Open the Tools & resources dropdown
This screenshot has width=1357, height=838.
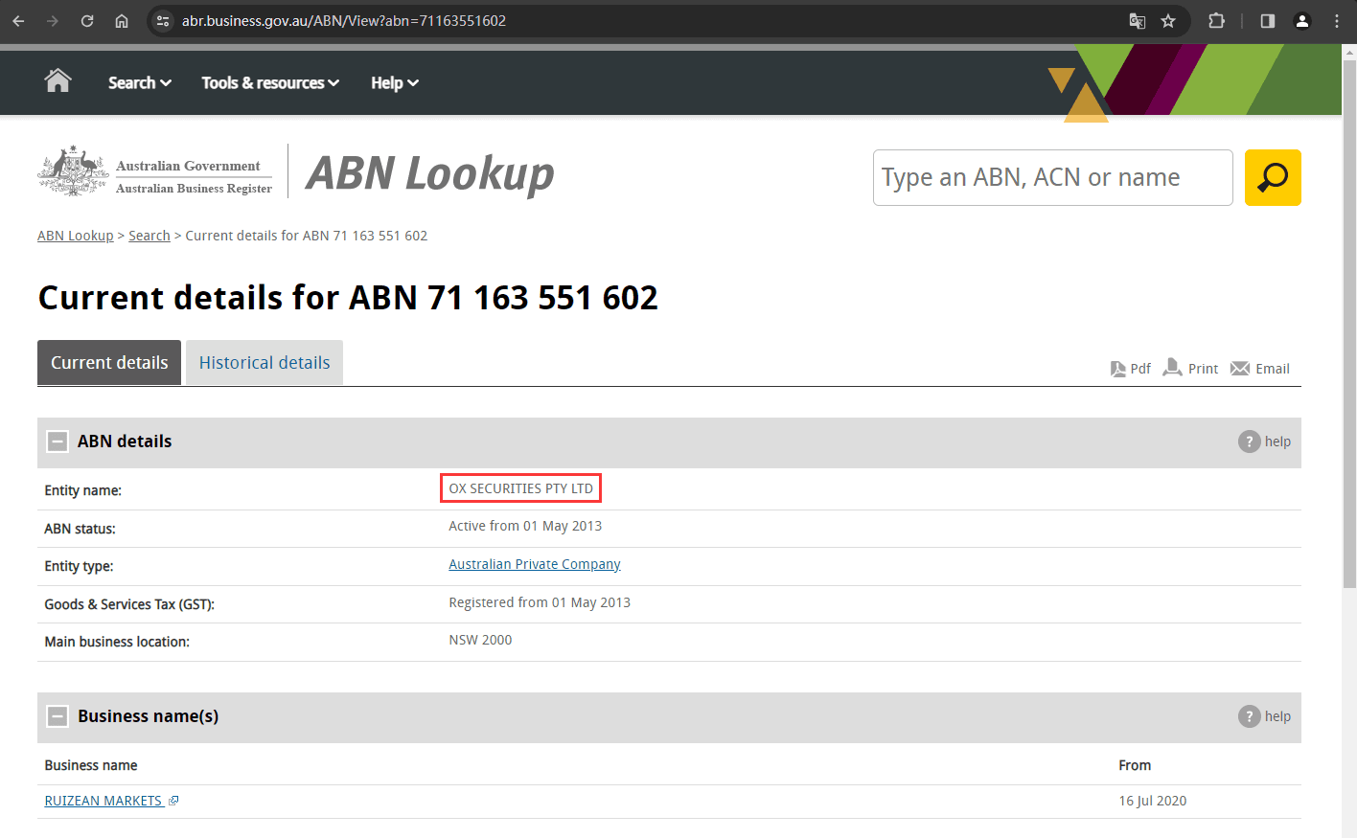coord(270,82)
